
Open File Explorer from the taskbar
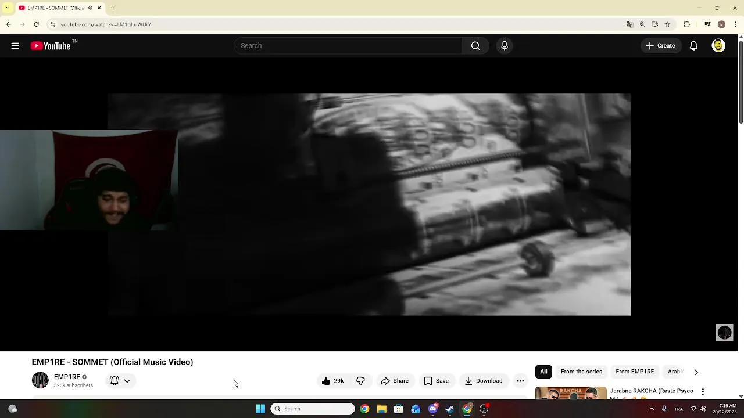tap(381, 409)
